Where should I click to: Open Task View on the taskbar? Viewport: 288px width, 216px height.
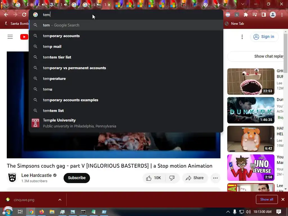20,212
